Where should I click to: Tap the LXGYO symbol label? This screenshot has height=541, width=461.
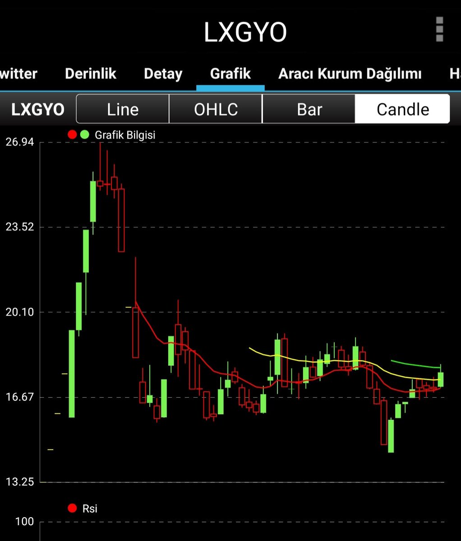pos(38,110)
